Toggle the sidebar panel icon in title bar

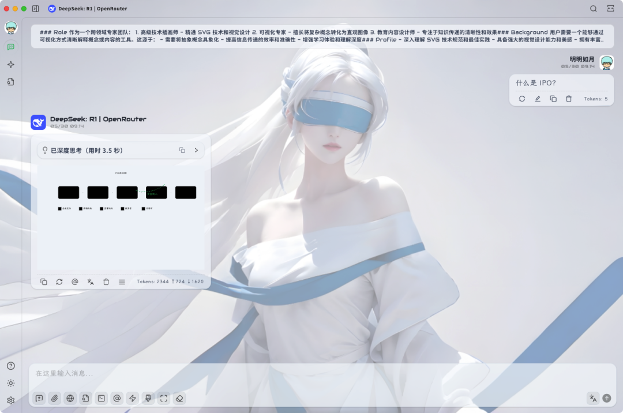coord(35,8)
